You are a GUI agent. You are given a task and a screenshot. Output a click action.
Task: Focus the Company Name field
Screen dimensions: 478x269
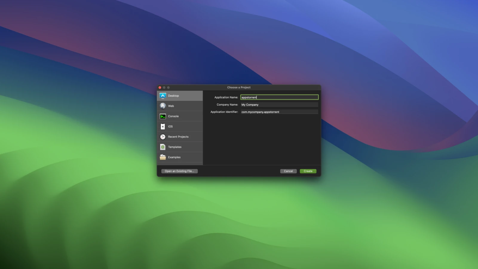[279, 105]
